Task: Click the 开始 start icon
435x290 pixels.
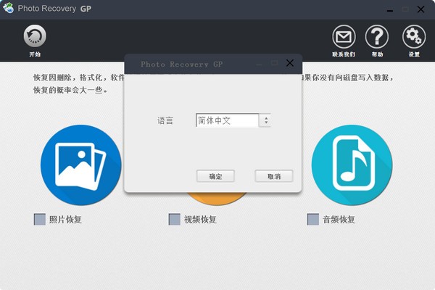Action: click(x=35, y=36)
